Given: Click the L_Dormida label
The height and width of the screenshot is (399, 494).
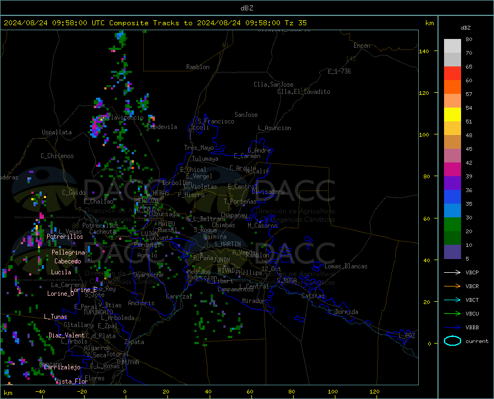Looking at the screenshot, I should (343, 312).
